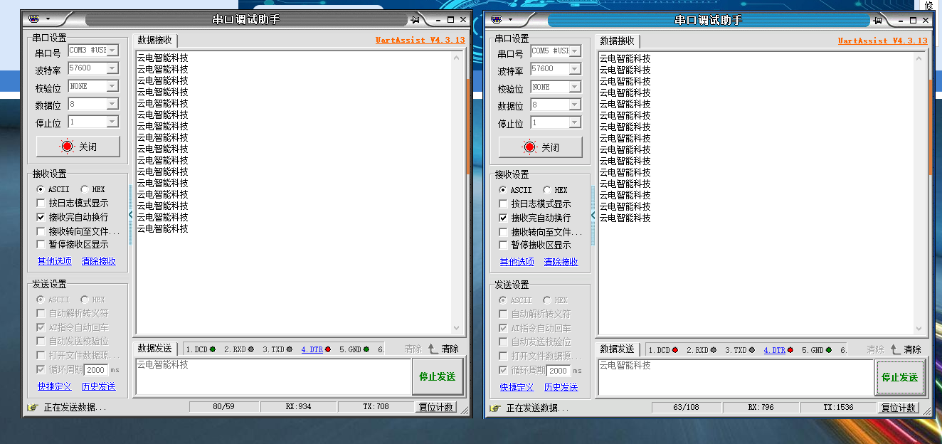Open the 57600 baud rate dropdown in COM3 window
The image size is (942, 444).
(x=112, y=68)
